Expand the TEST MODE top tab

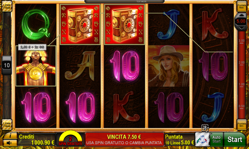[x=124, y=1]
